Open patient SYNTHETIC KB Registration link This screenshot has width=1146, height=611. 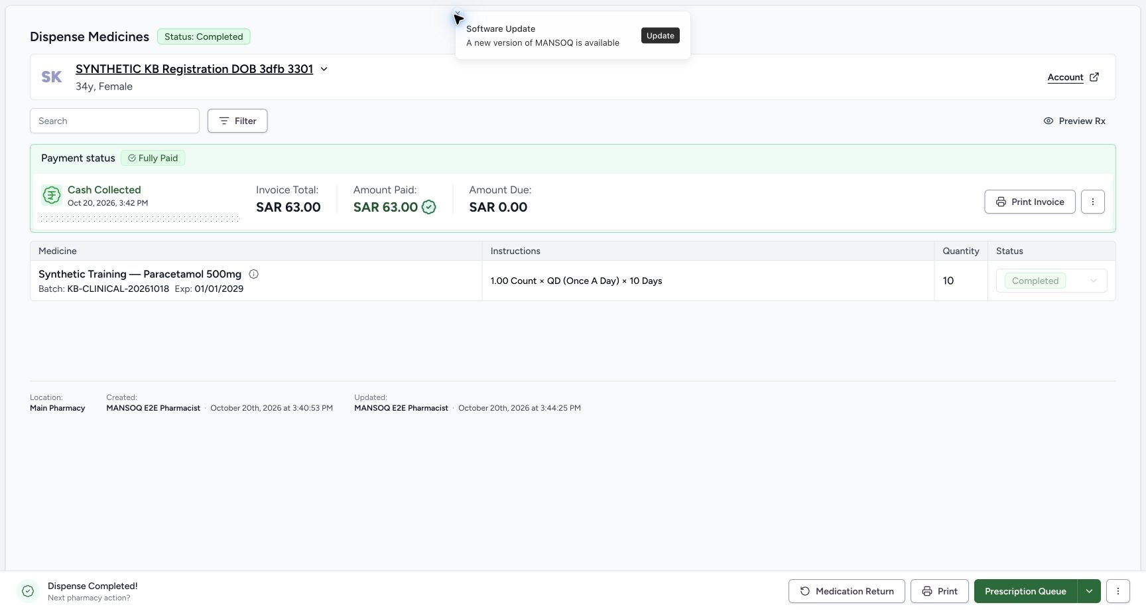(194, 69)
